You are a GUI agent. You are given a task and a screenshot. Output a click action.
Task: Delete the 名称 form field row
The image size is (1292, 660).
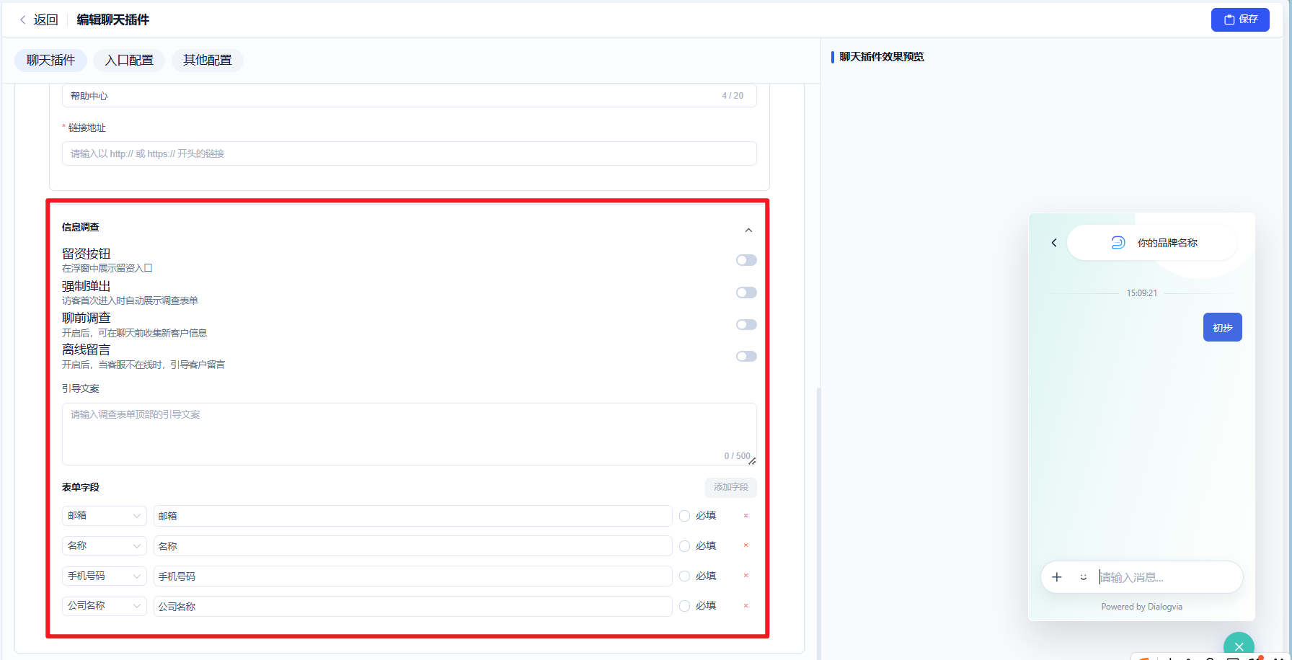[x=746, y=545]
